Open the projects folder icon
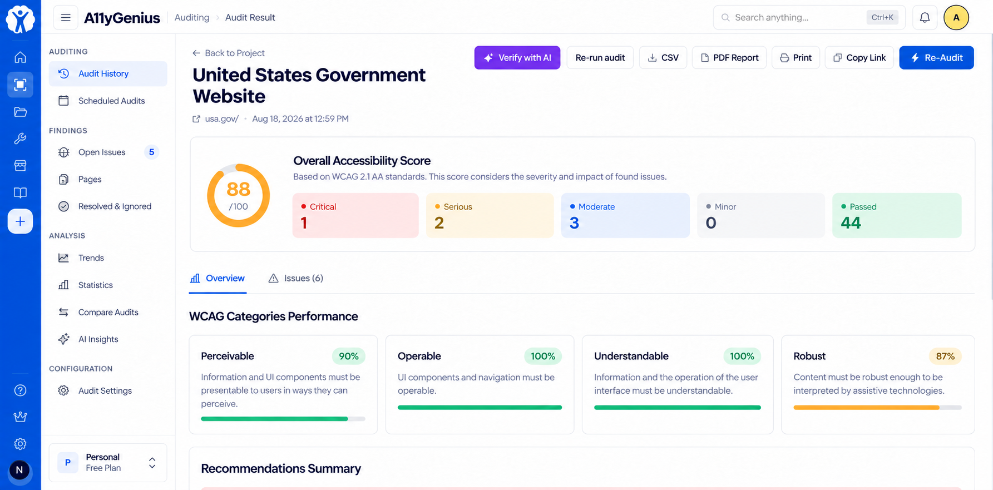 point(20,112)
